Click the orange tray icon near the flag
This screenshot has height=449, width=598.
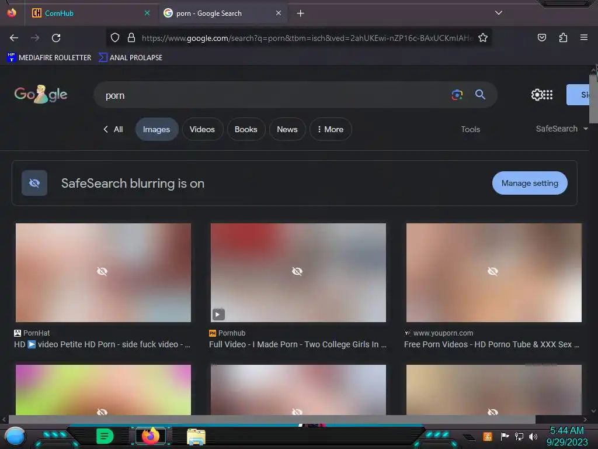pos(487,436)
